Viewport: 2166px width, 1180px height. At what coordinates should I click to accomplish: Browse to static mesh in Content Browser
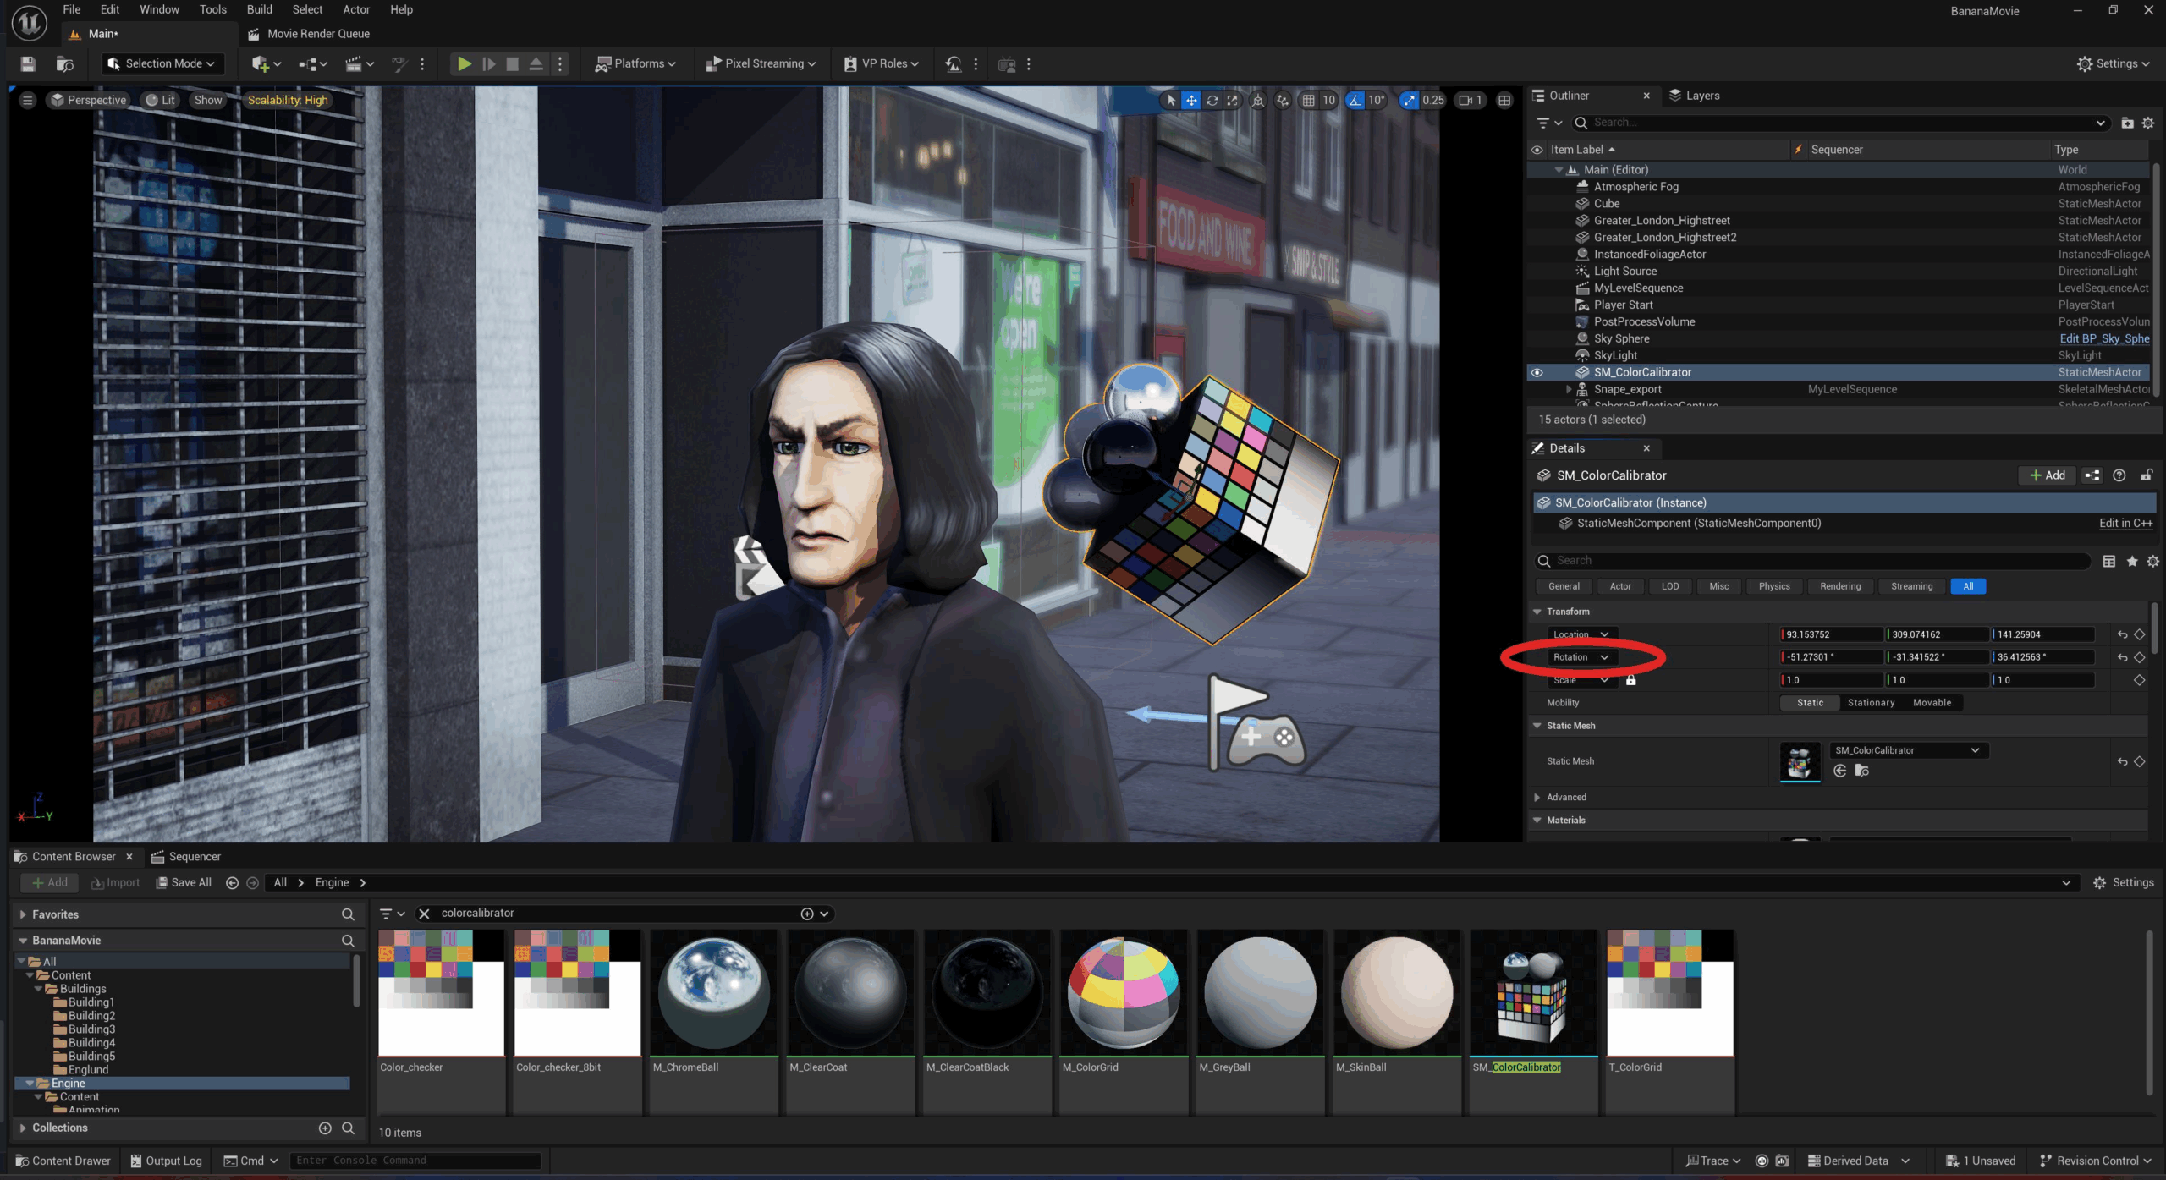click(x=1861, y=770)
